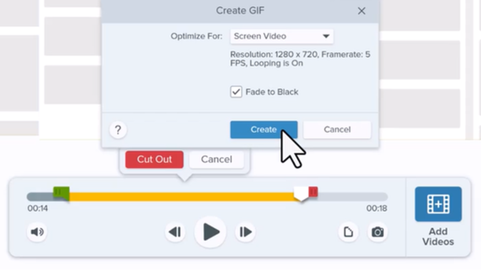Step forward one frame

pos(245,232)
